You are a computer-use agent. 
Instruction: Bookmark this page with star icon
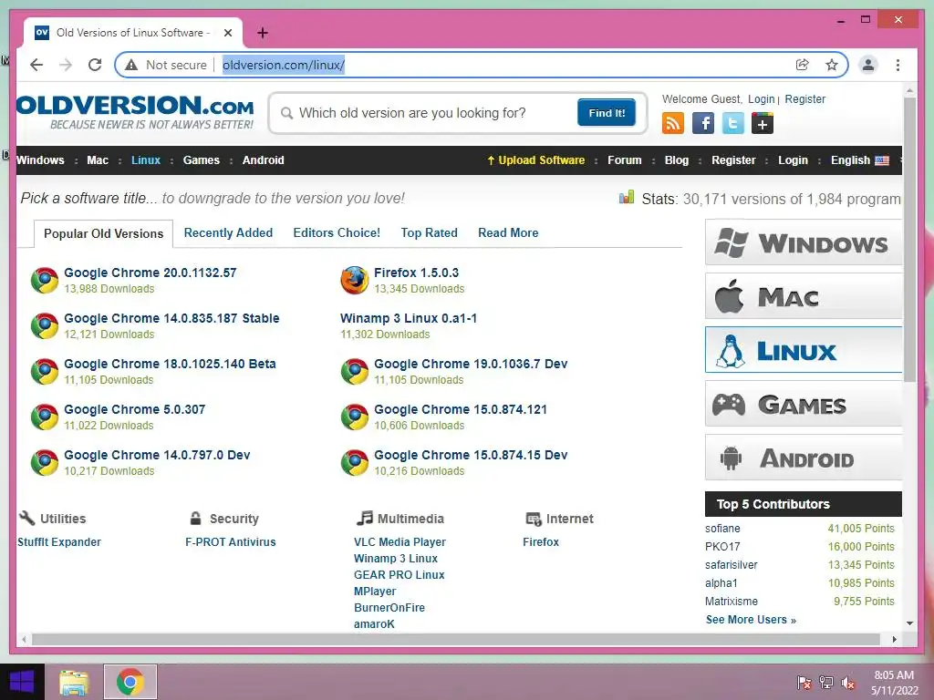[x=832, y=65]
